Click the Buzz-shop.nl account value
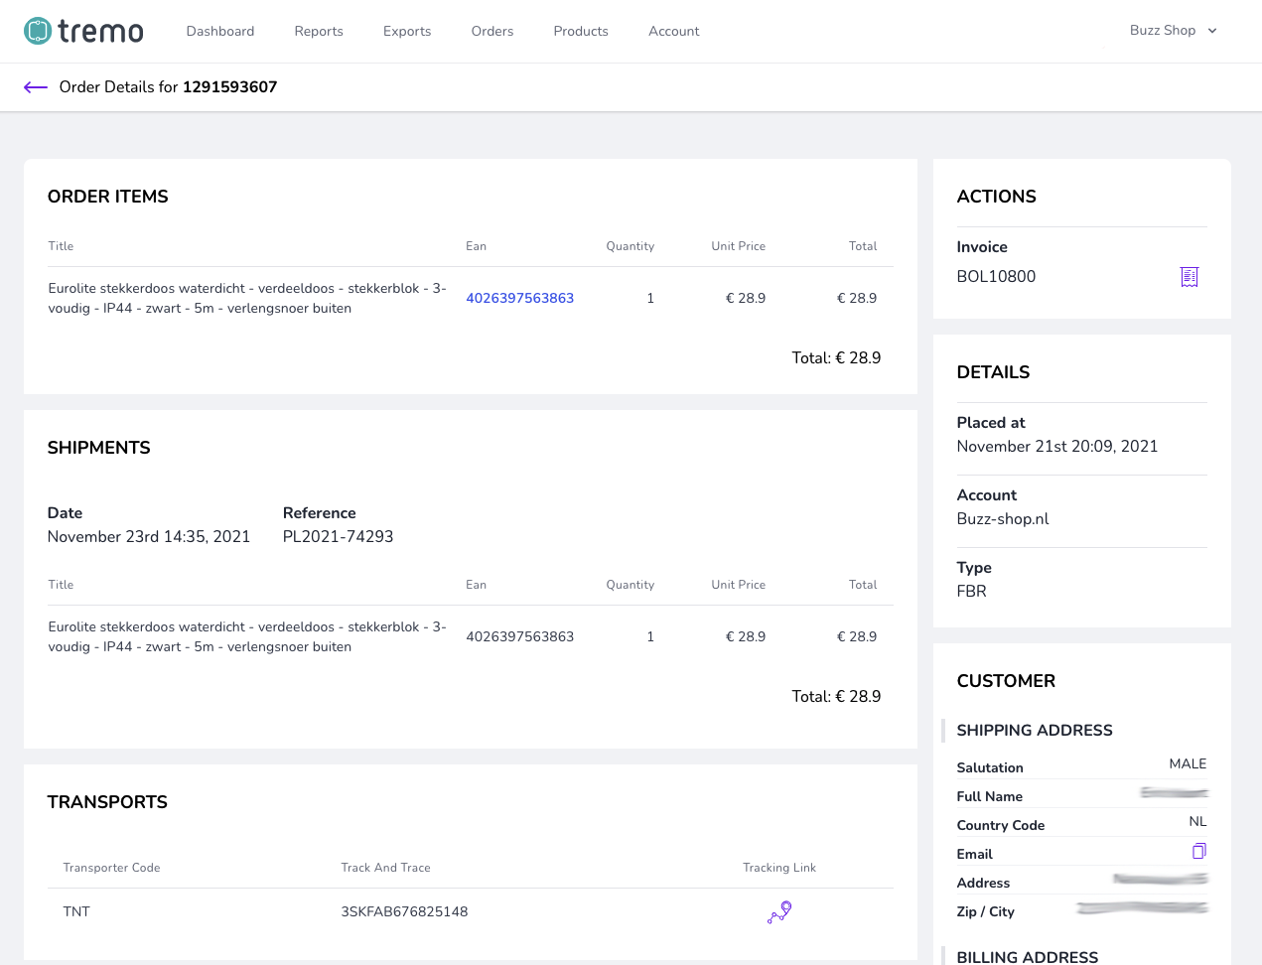 [1003, 519]
